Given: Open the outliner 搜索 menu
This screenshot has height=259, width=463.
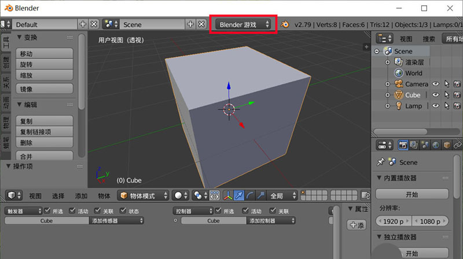Looking at the screenshot, I should point(428,39).
